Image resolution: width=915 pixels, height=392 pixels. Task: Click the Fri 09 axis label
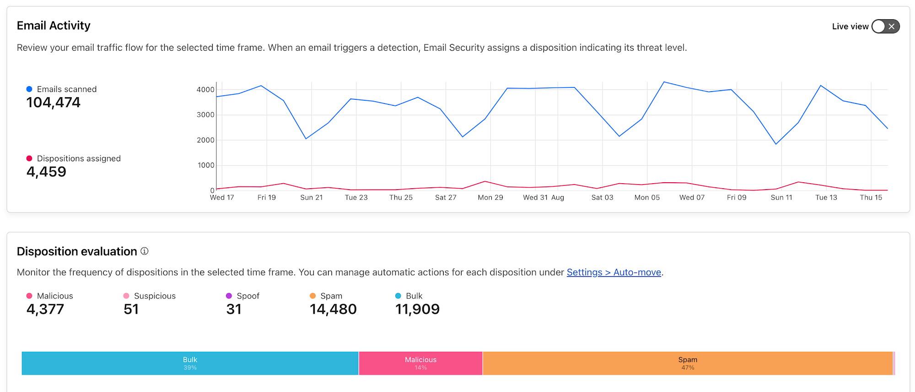pos(737,197)
